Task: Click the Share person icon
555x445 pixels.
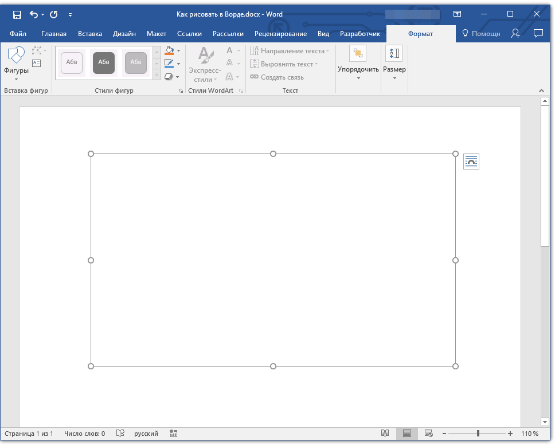Action: 516,34
